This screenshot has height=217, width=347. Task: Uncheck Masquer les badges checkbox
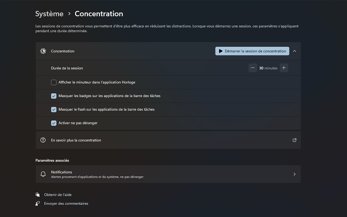[54, 96]
